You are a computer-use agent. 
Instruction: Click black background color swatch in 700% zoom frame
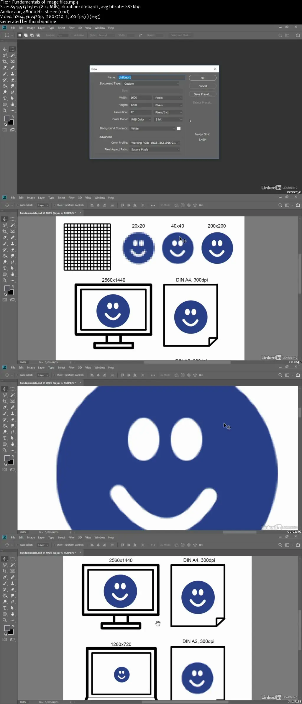coord(11,462)
